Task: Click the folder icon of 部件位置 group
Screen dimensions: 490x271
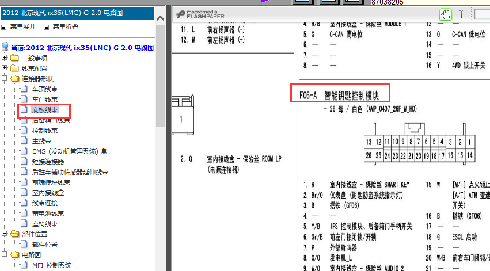Action: pos(14,234)
